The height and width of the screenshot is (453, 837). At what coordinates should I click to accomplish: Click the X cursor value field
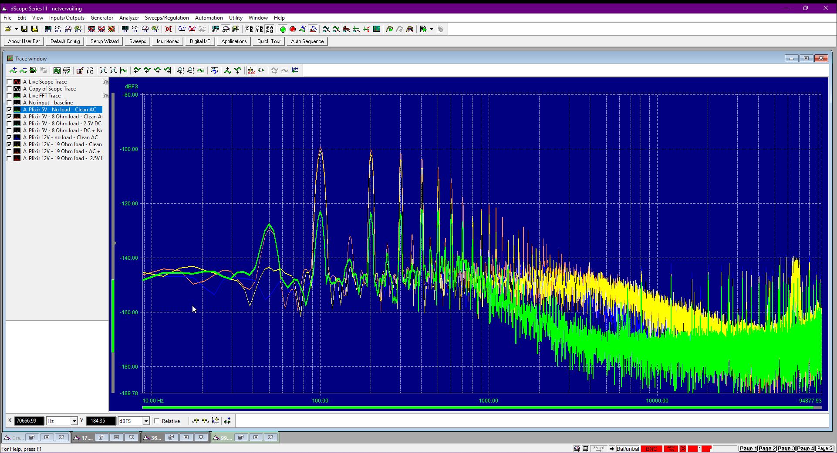[x=29, y=421]
